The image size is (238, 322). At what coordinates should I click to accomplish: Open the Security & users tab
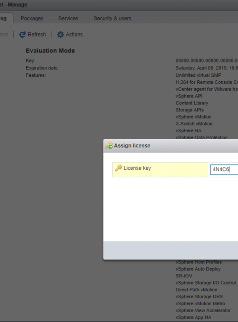[113, 18]
